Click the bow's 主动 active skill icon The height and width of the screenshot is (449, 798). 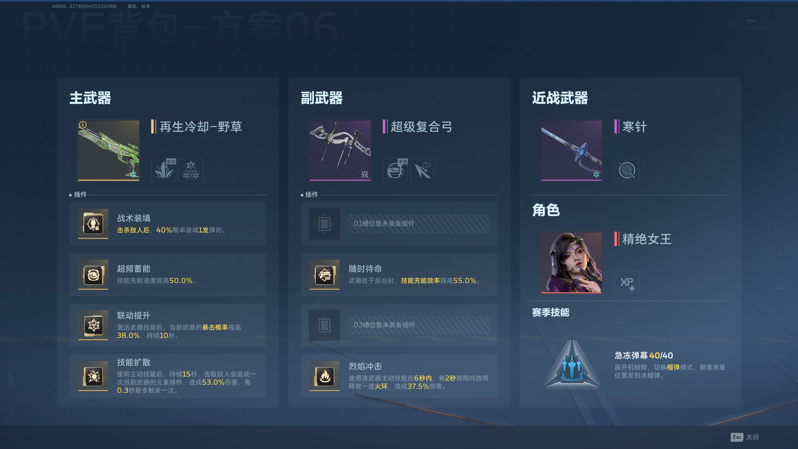click(395, 170)
